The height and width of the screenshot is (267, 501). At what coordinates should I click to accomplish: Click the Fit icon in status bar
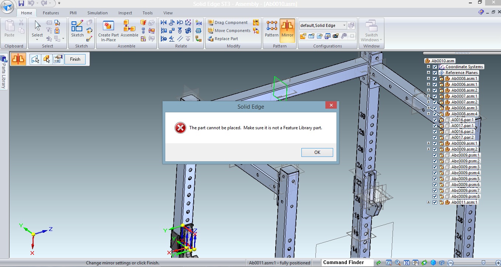407,263
